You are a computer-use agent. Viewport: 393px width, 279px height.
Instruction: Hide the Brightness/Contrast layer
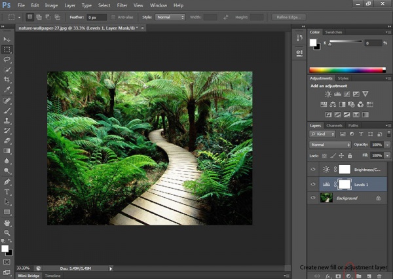[x=313, y=169]
